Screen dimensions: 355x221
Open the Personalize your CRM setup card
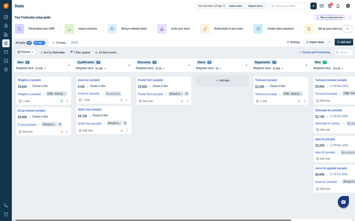tap(38, 29)
